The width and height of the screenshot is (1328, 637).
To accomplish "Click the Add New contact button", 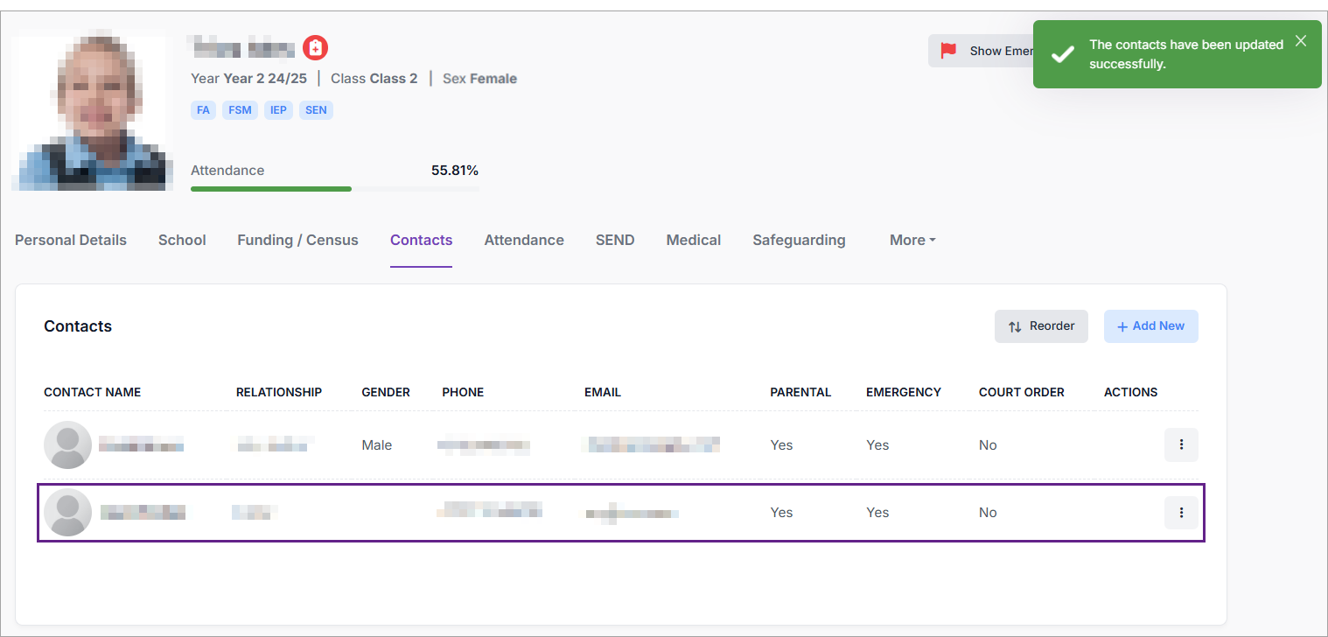I will click(1150, 326).
